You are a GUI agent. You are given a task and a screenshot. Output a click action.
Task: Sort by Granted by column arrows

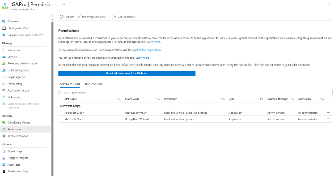tap(322, 99)
